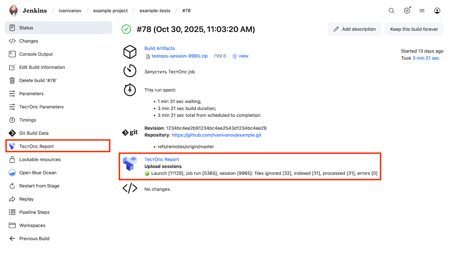Viewport: 452px width, 254px height.
Task: Click the Edit Build Information pencil icon
Action: pos(12,67)
